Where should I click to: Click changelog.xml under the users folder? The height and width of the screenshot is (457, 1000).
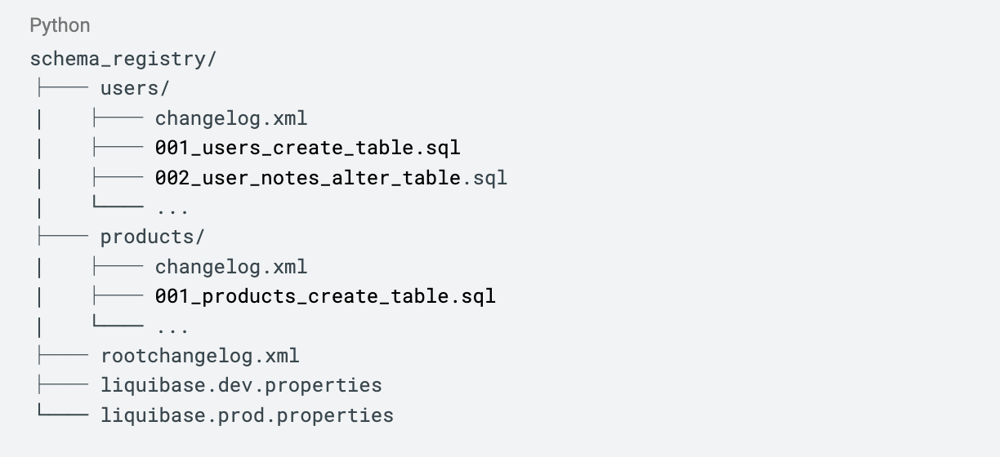point(231,118)
